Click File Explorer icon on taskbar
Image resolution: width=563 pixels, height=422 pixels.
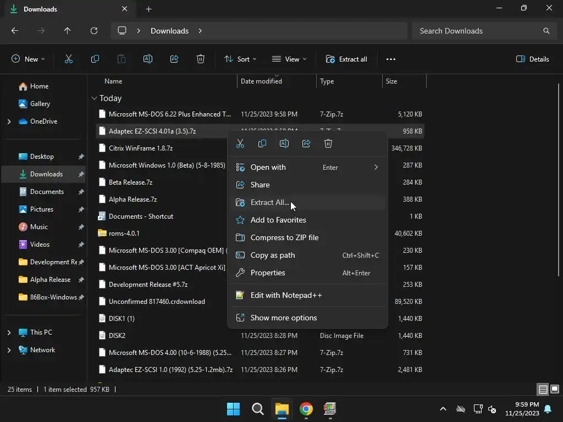pos(282,409)
